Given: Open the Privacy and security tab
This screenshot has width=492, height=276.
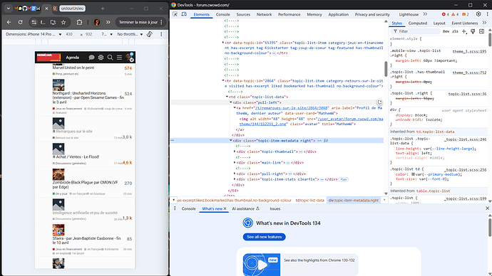Looking at the screenshot, I should coord(372,14).
